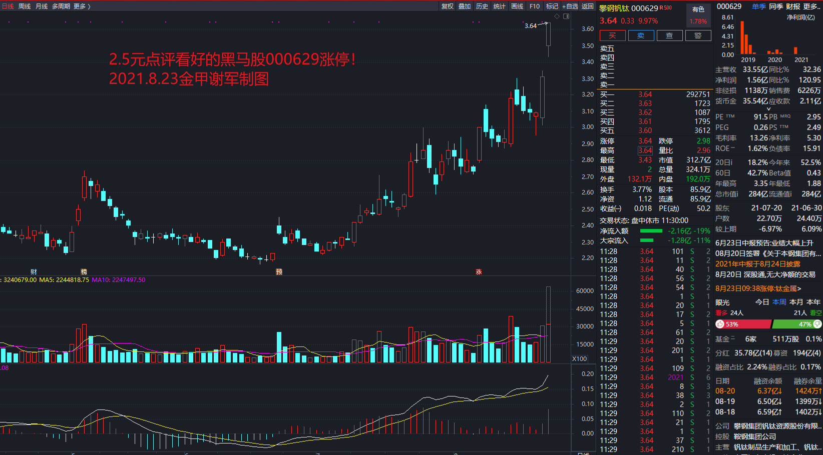Click the R500 margin trading badge
823x455 pixels.
666,7
